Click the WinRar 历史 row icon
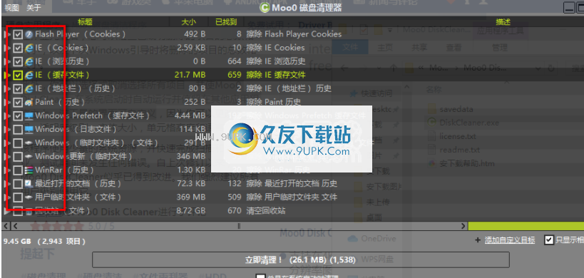The height and width of the screenshot is (278, 584). point(29,170)
